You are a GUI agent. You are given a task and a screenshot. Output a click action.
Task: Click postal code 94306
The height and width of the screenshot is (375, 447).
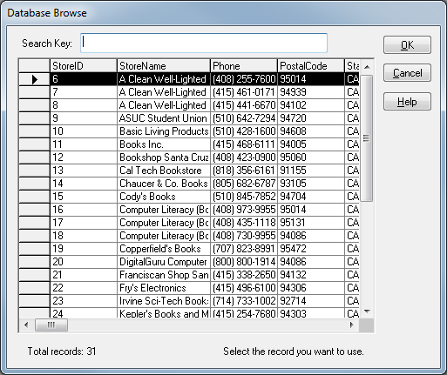[x=311, y=288]
